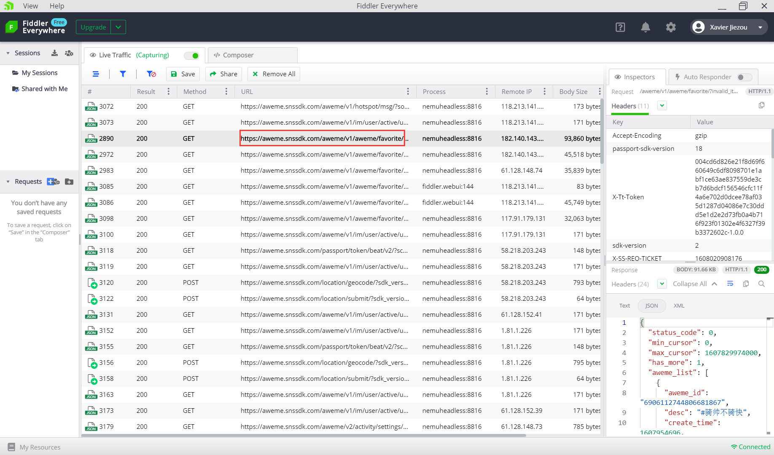Click the add request icon
This screenshot has width=774, height=455.
53,182
